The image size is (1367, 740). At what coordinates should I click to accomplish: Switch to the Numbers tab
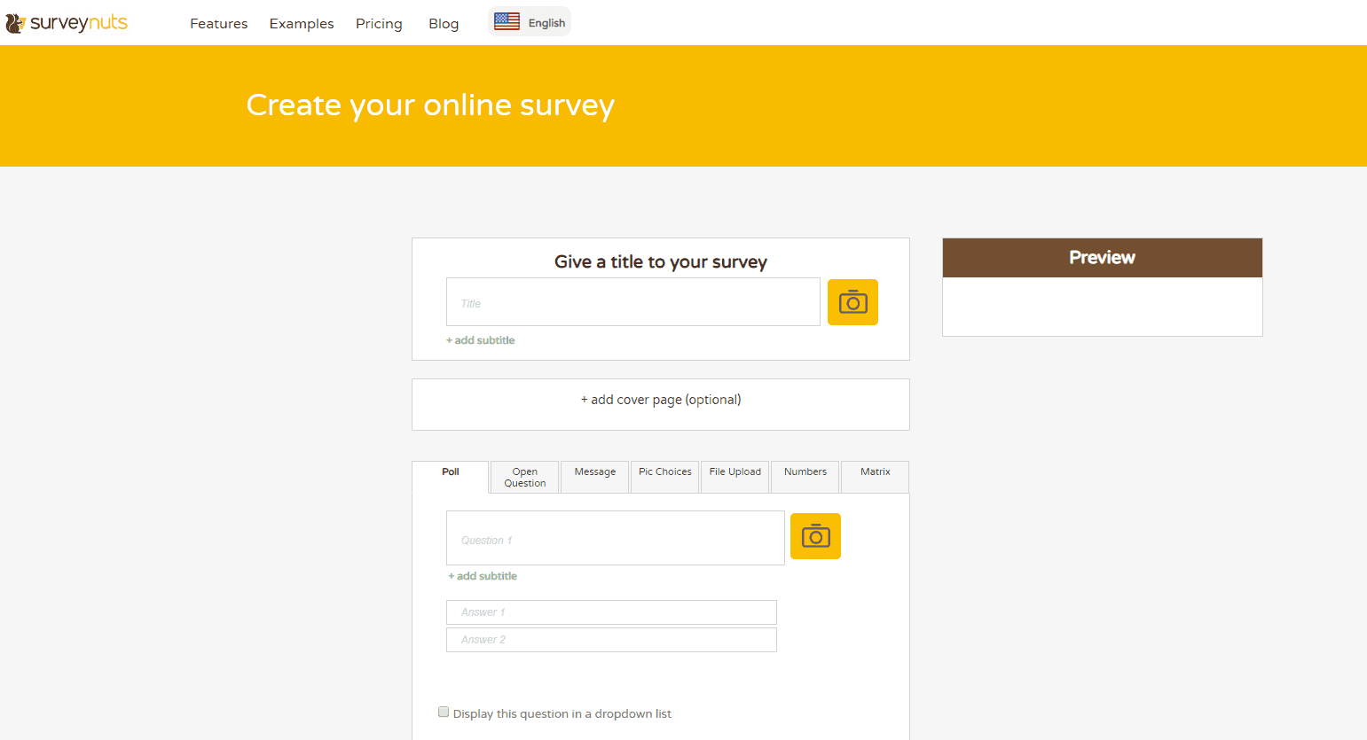point(805,477)
